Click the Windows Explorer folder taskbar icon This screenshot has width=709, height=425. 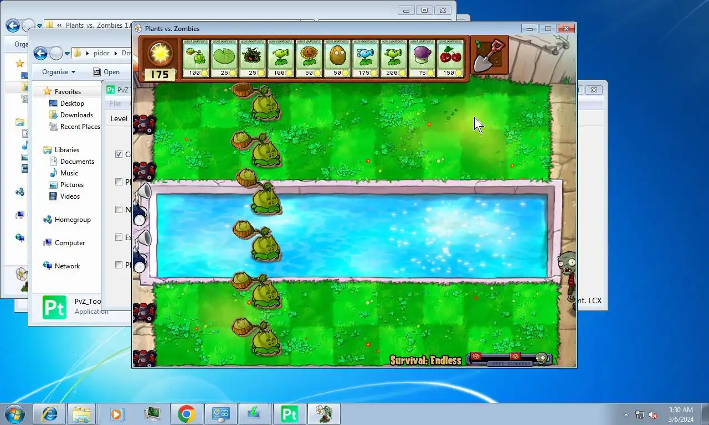pyautogui.click(x=82, y=414)
